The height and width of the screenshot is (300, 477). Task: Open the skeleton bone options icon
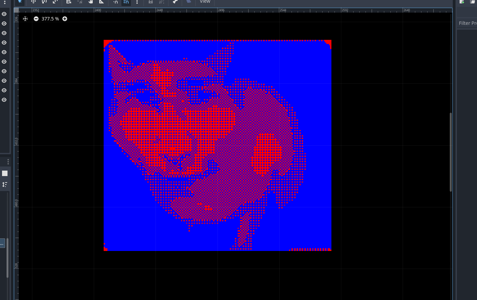[x=175, y=1]
